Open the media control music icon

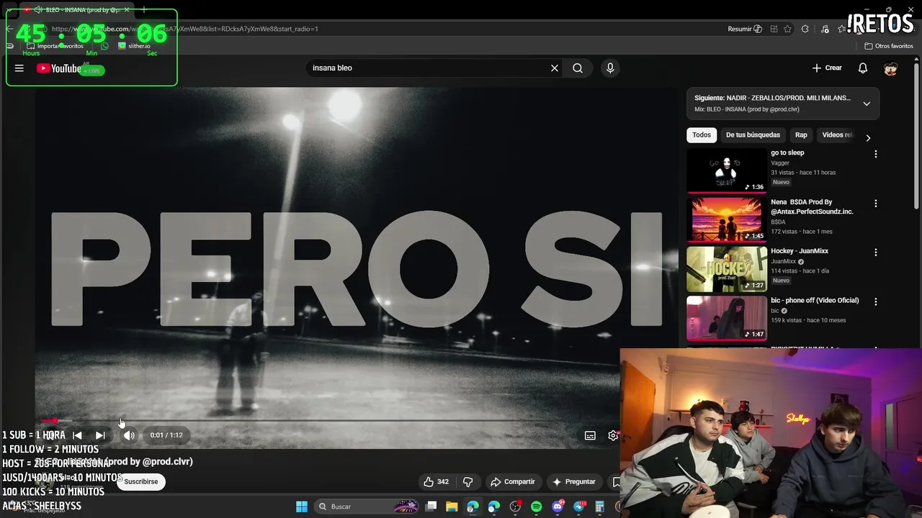825,29
